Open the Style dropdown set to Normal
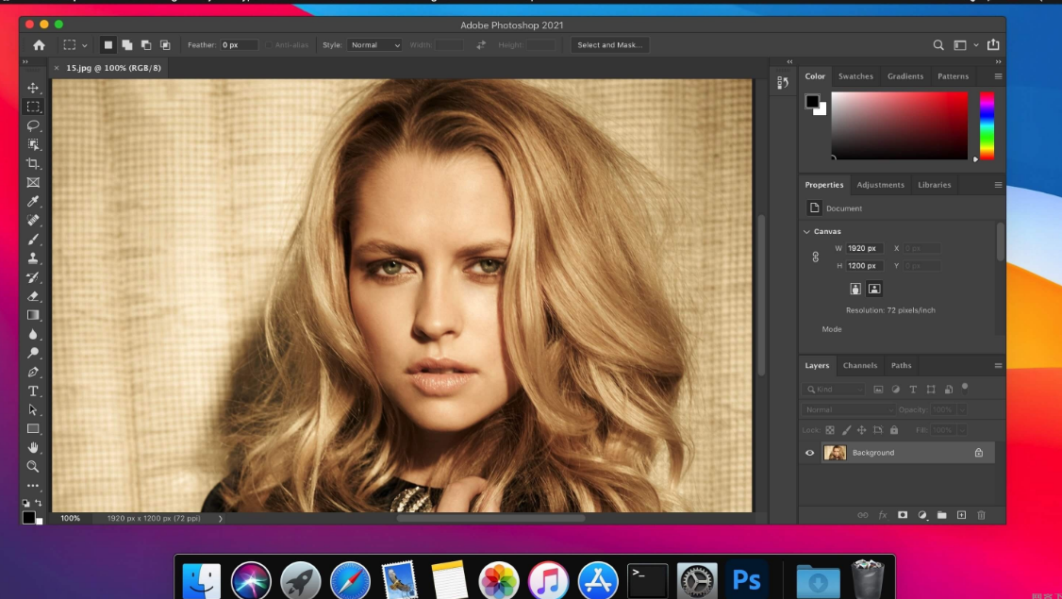The height and width of the screenshot is (599, 1062). 374,44
